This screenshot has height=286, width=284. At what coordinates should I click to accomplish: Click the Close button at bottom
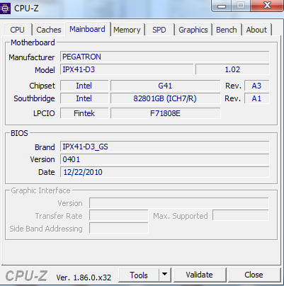254,275
